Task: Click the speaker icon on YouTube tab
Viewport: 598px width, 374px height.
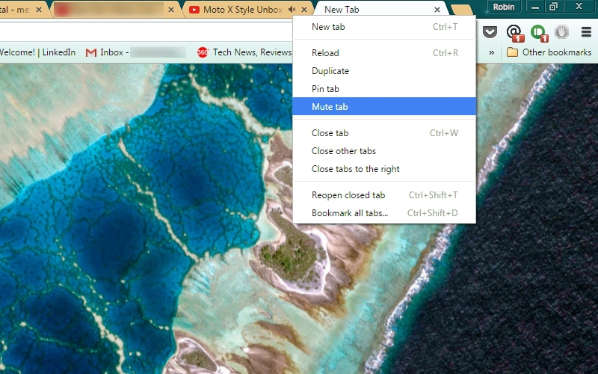Action: tap(292, 10)
